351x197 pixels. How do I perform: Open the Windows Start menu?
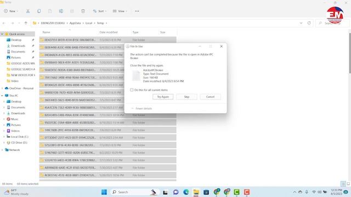pos(104,192)
